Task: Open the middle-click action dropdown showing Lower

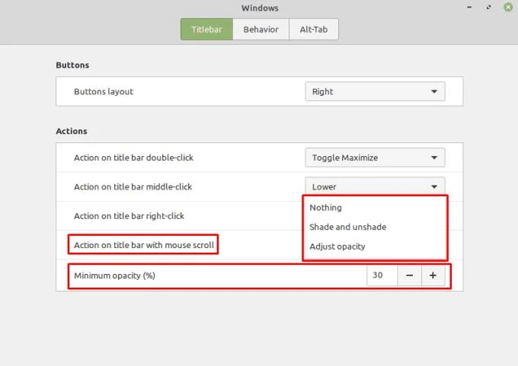Action: [375, 186]
